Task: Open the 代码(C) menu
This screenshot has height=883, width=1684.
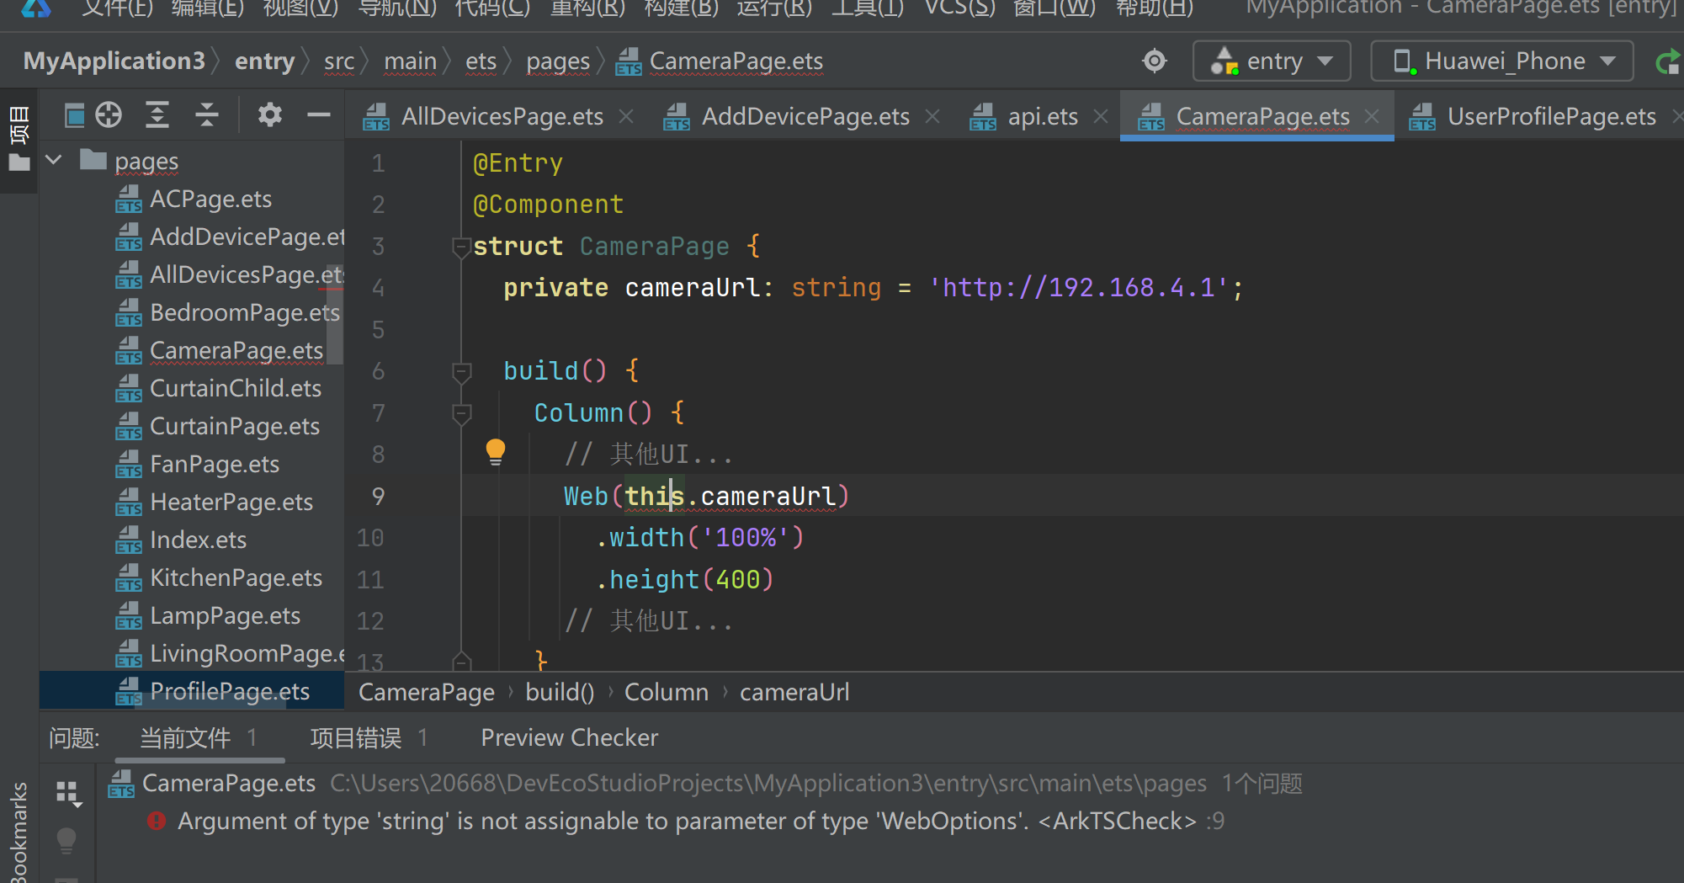Action: (x=492, y=8)
